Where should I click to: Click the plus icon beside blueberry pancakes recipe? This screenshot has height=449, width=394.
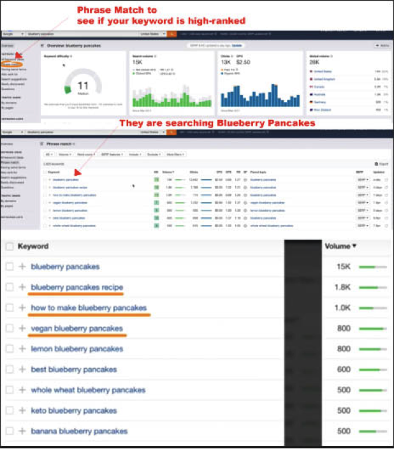22,288
